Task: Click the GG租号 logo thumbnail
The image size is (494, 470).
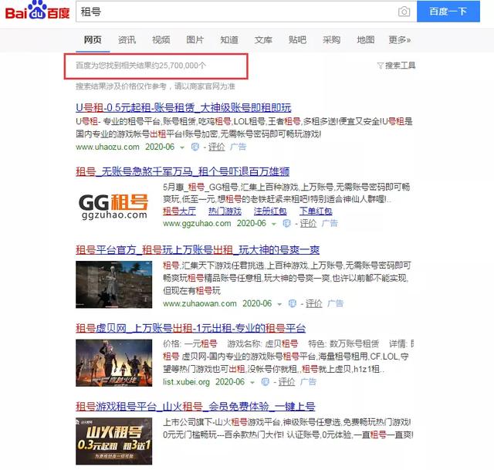Action: [x=114, y=206]
